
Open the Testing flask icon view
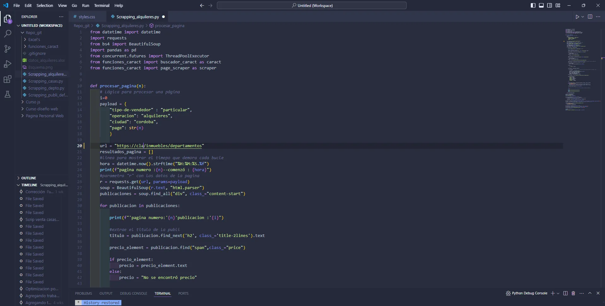pos(7,94)
